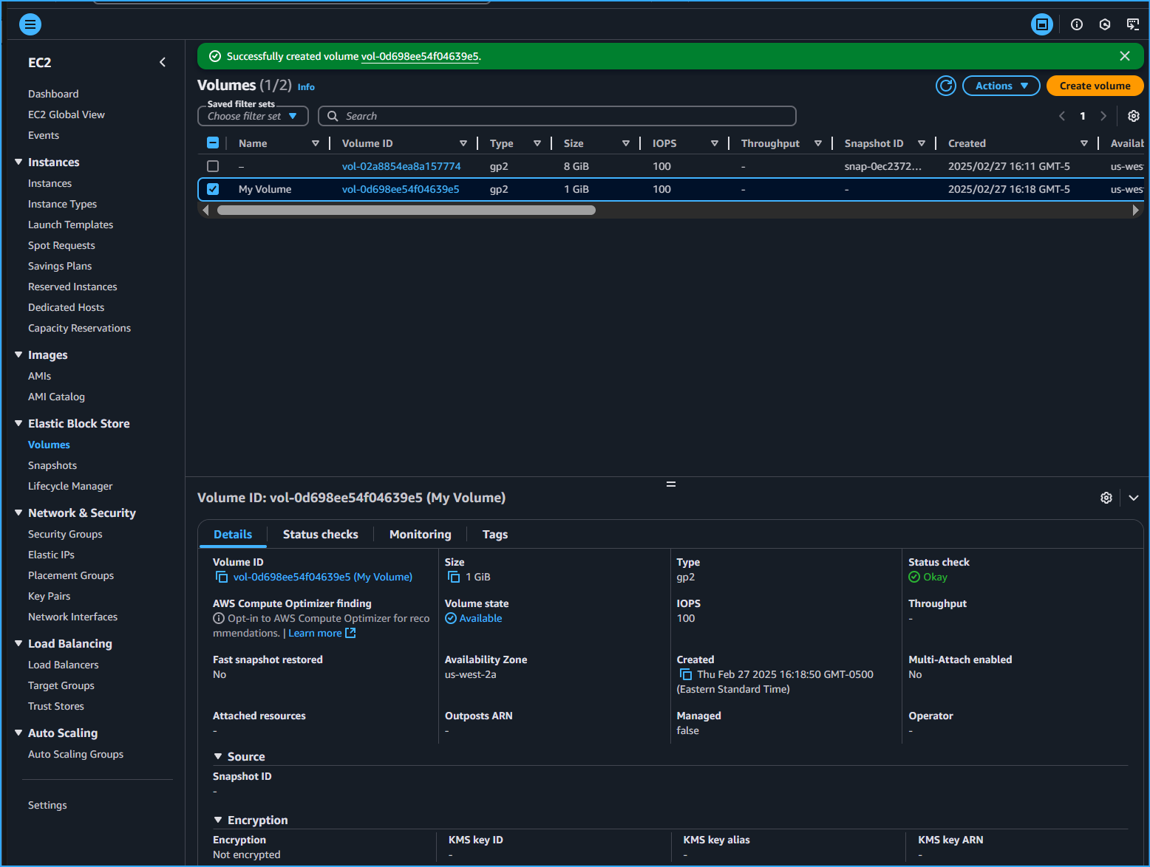Switch to the Monitoring tab
The image size is (1150, 867).
point(420,534)
